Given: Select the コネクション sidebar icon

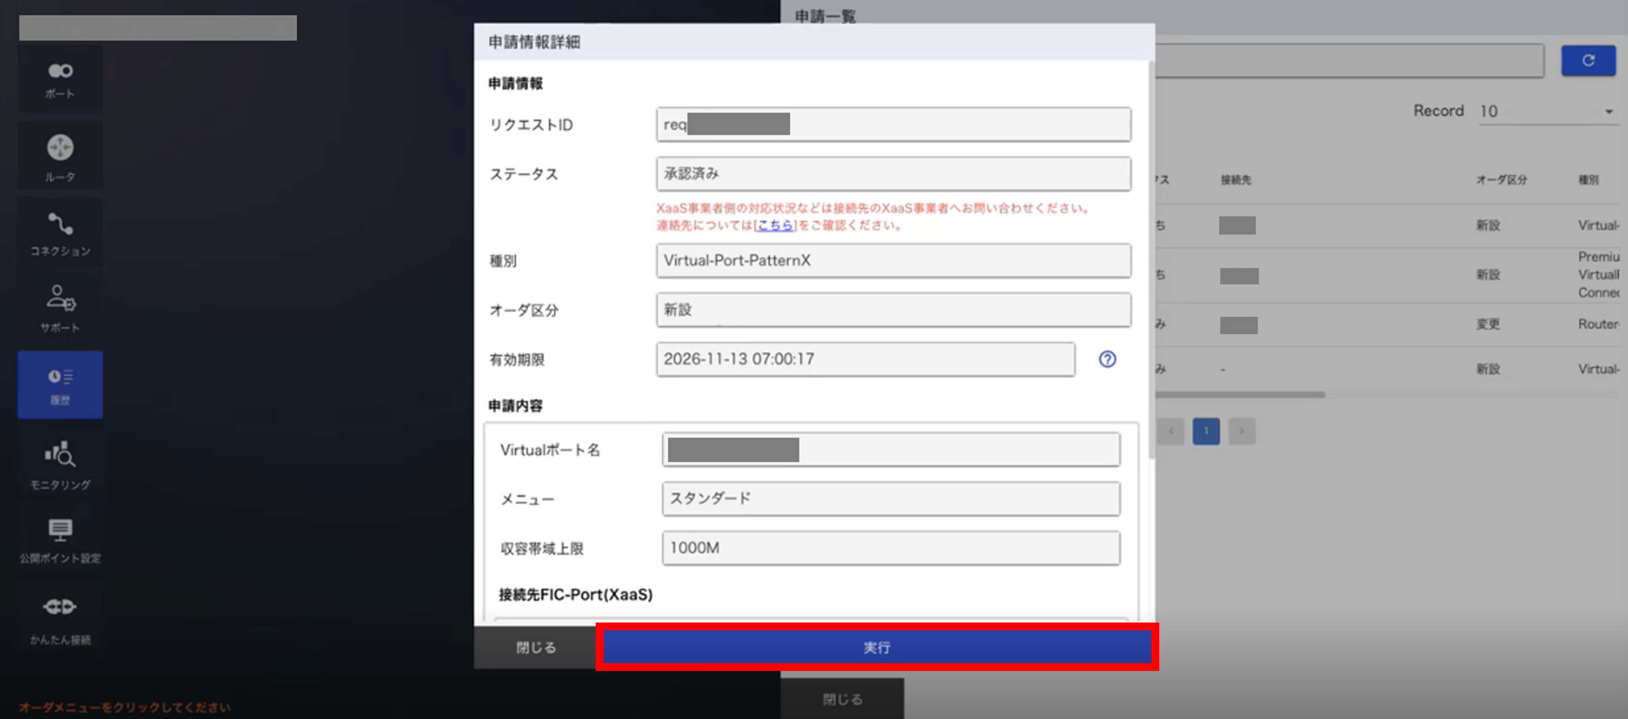Looking at the screenshot, I should coord(60,232).
